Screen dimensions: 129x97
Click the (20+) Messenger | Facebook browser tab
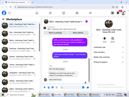(17, 2)
